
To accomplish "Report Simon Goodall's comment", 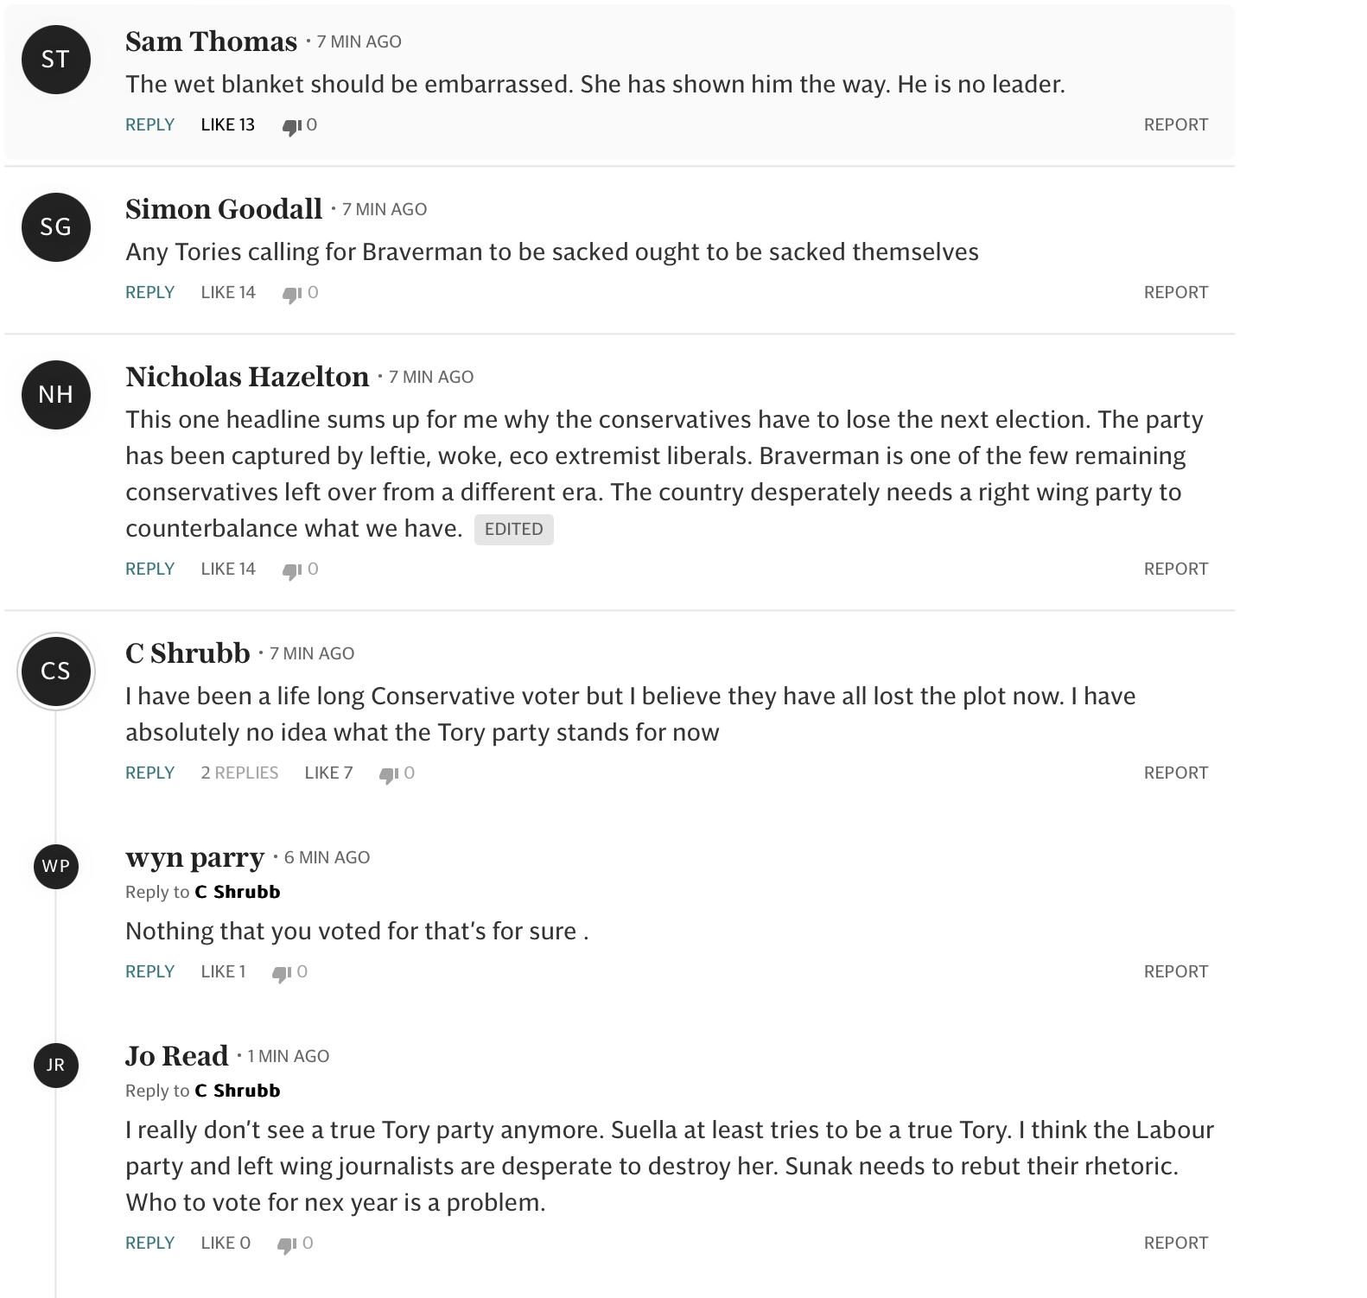I will click(1175, 292).
